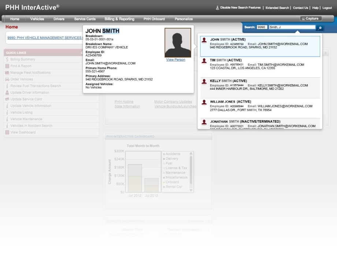Click John Smith's profile photo thumbnail
Screen dimensions: 337x273
pyautogui.click(x=178, y=43)
